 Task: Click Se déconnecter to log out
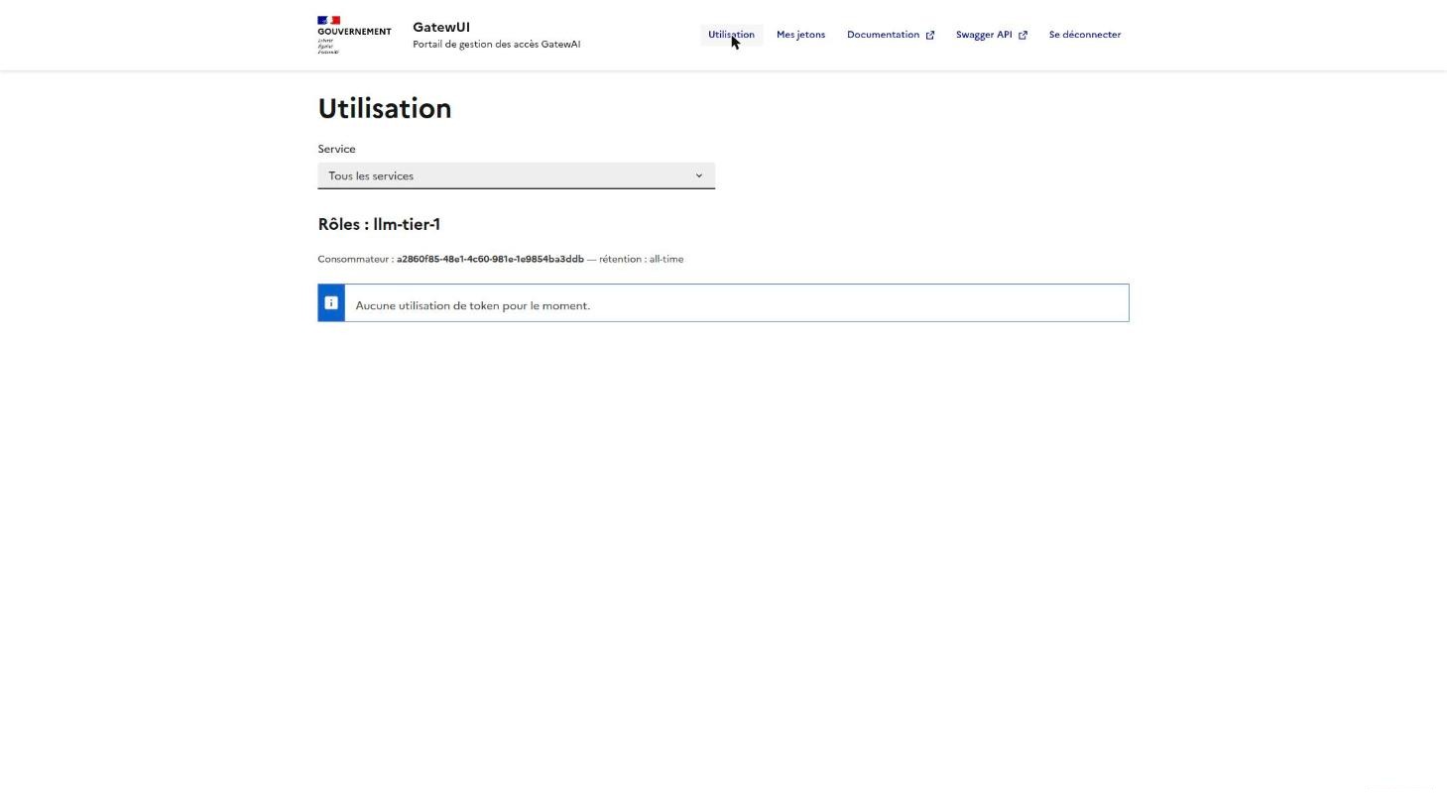click(x=1084, y=35)
